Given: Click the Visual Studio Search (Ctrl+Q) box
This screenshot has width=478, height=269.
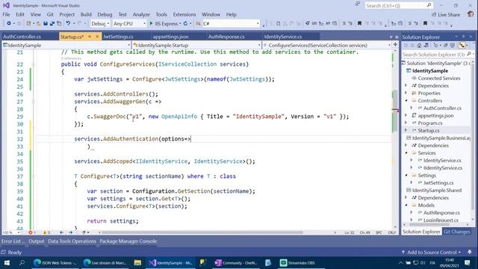Looking at the screenshot, I should point(399,5).
